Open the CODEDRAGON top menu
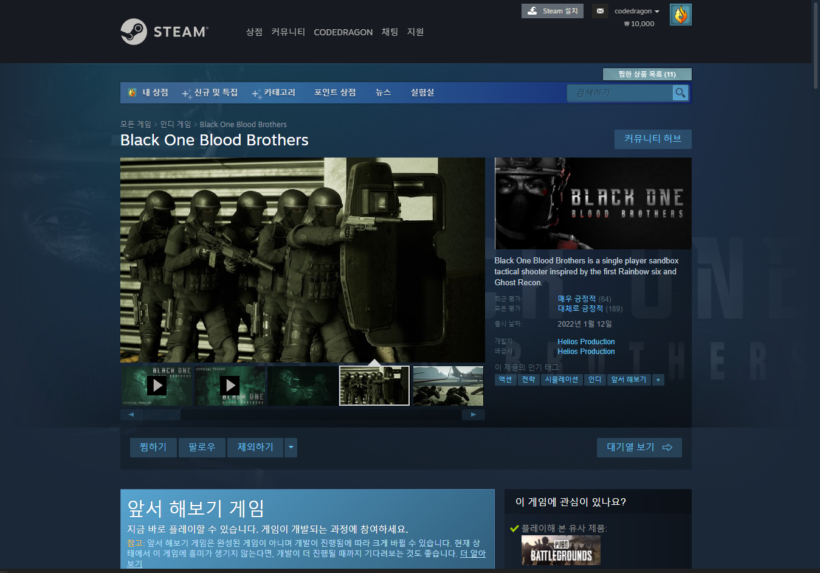Image resolution: width=820 pixels, height=573 pixels. pos(343,32)
